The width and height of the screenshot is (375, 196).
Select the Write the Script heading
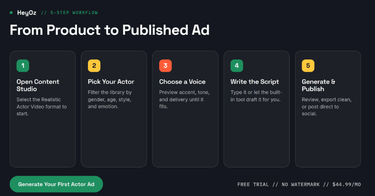click(255, 81)
